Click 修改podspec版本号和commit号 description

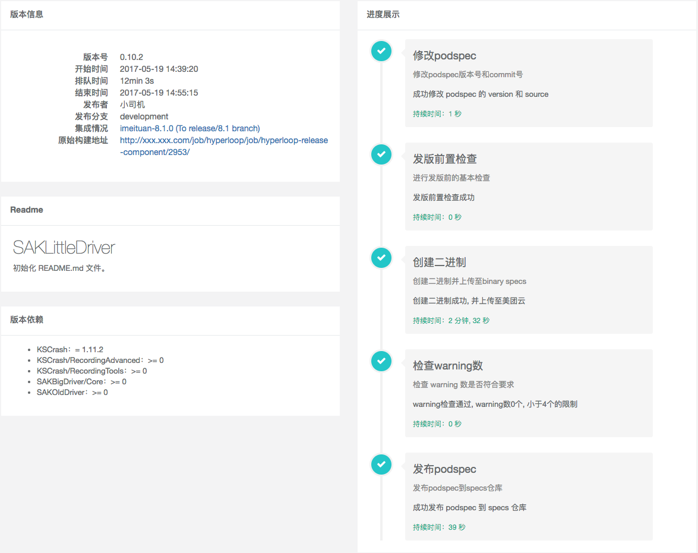pyautogui.click(x=468, y=75)
